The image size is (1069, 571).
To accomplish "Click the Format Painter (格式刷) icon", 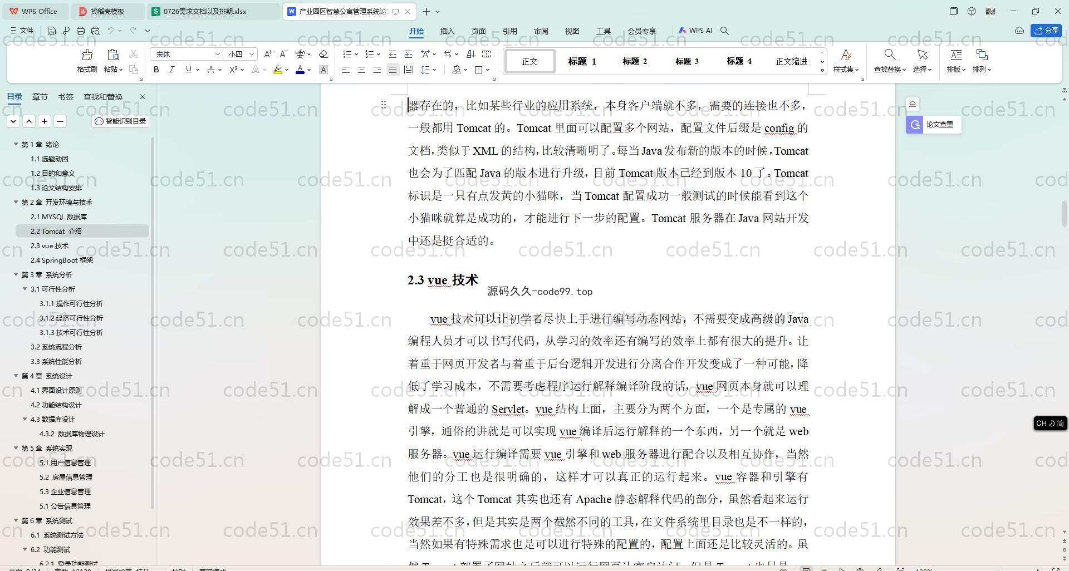I will [87, 60].
